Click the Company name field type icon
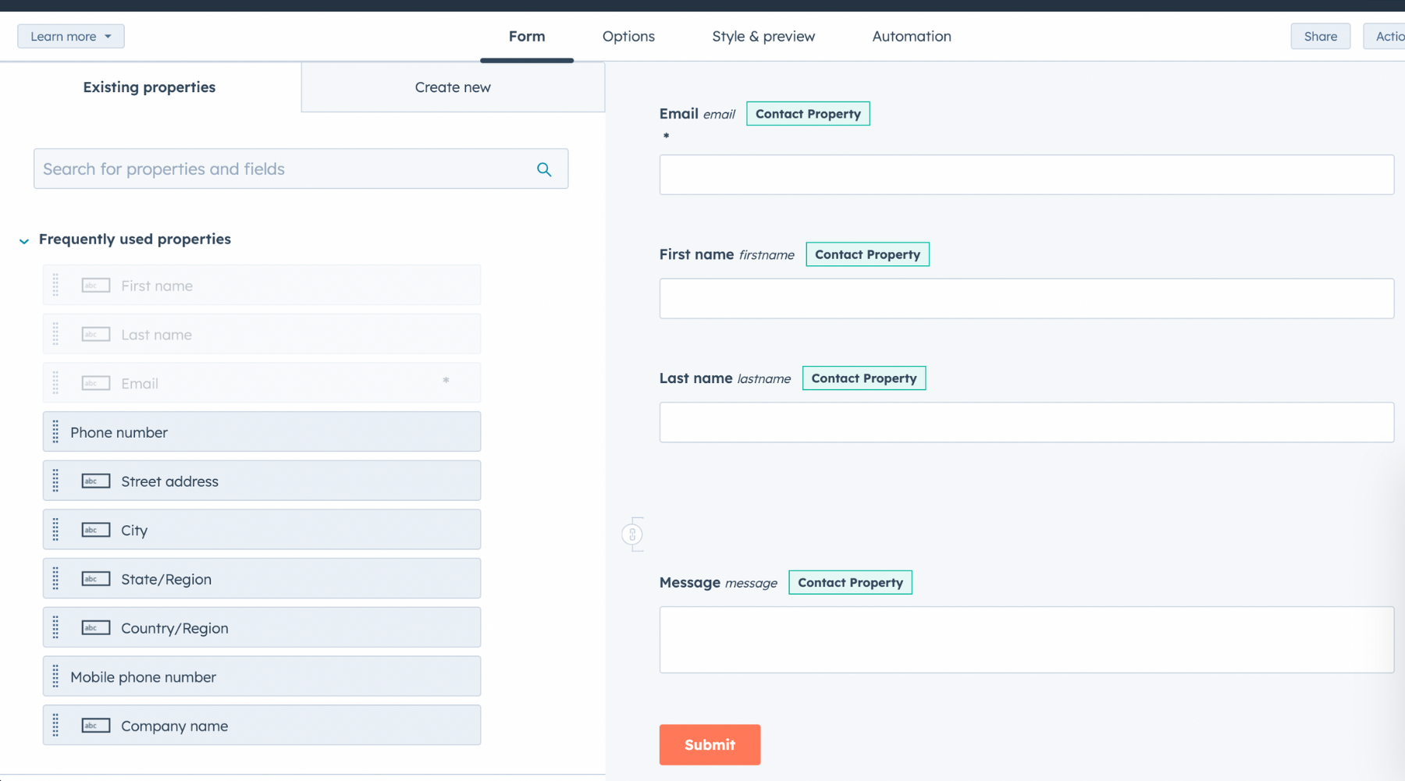1405x781 pixels. [96, 726]
